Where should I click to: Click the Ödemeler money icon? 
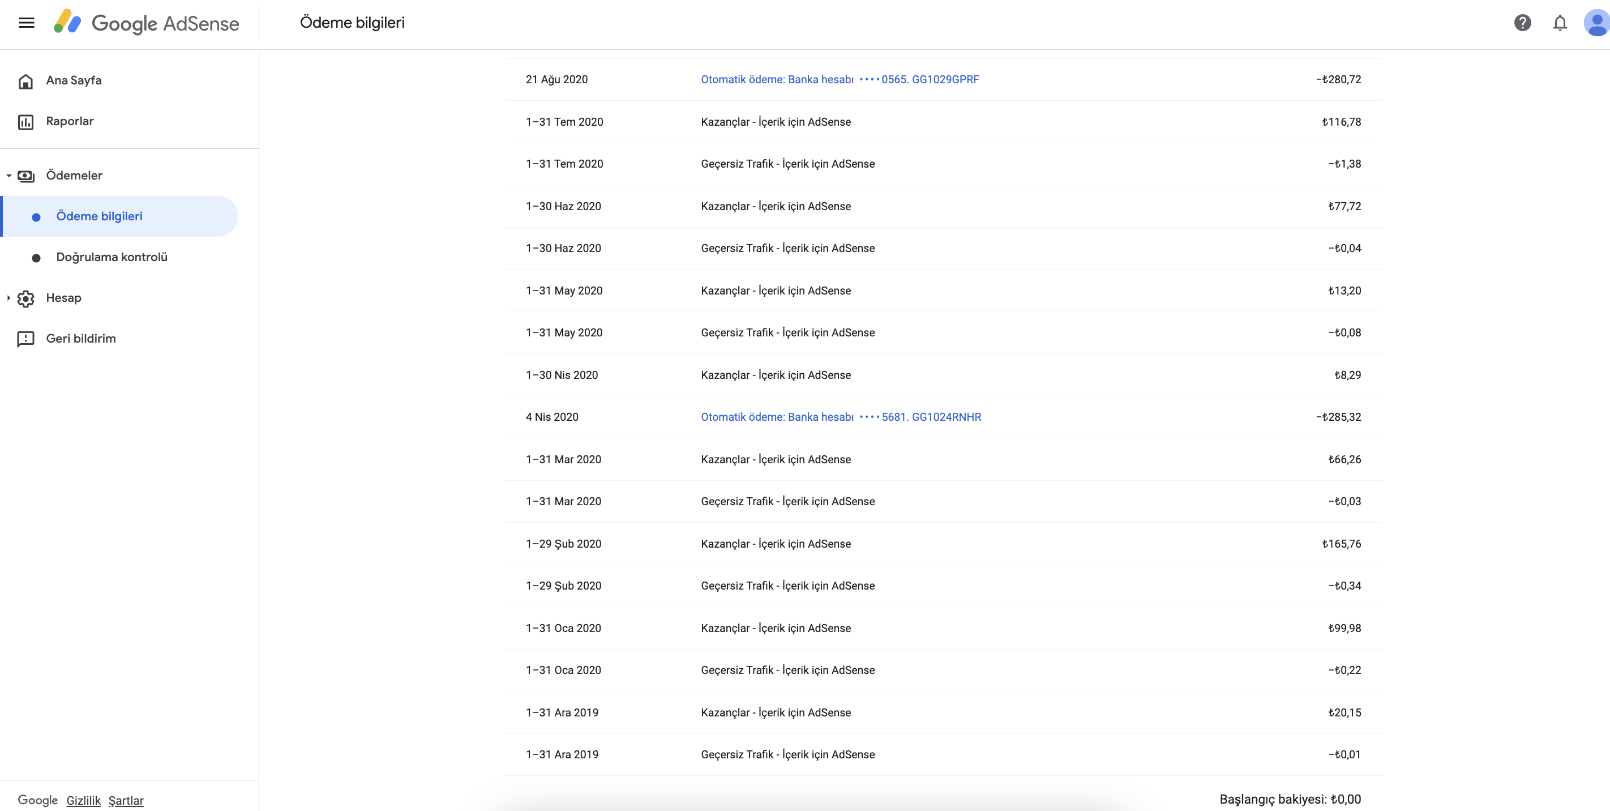point(25,176)
